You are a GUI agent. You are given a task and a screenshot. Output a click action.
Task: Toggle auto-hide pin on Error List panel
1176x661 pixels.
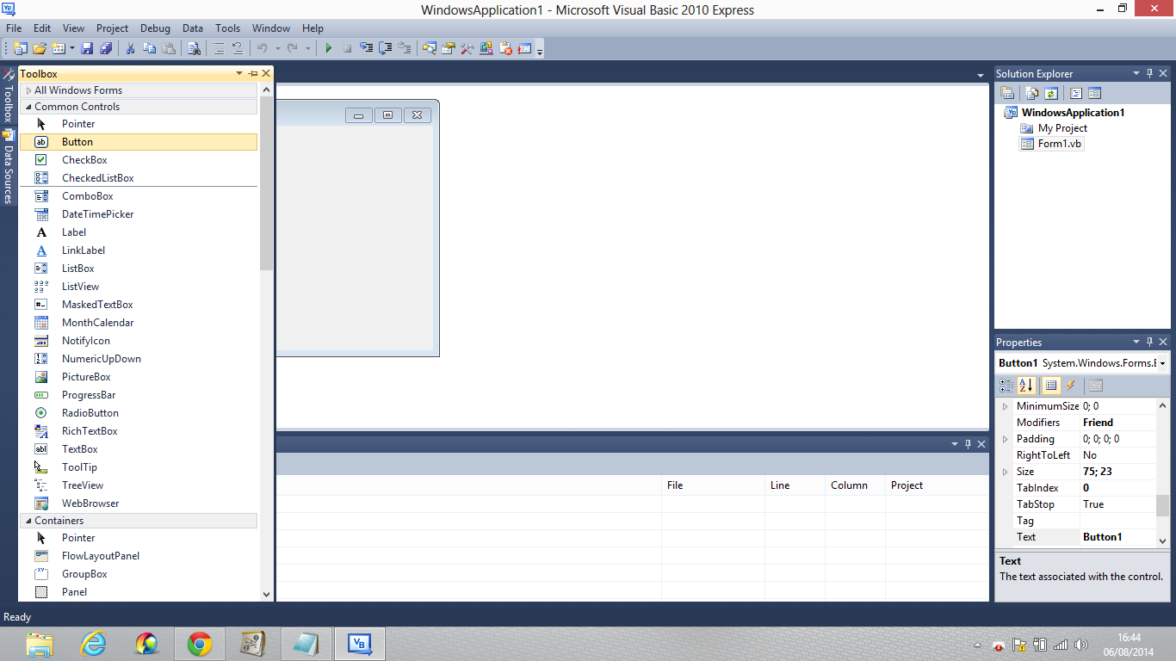tap(968, 444)
